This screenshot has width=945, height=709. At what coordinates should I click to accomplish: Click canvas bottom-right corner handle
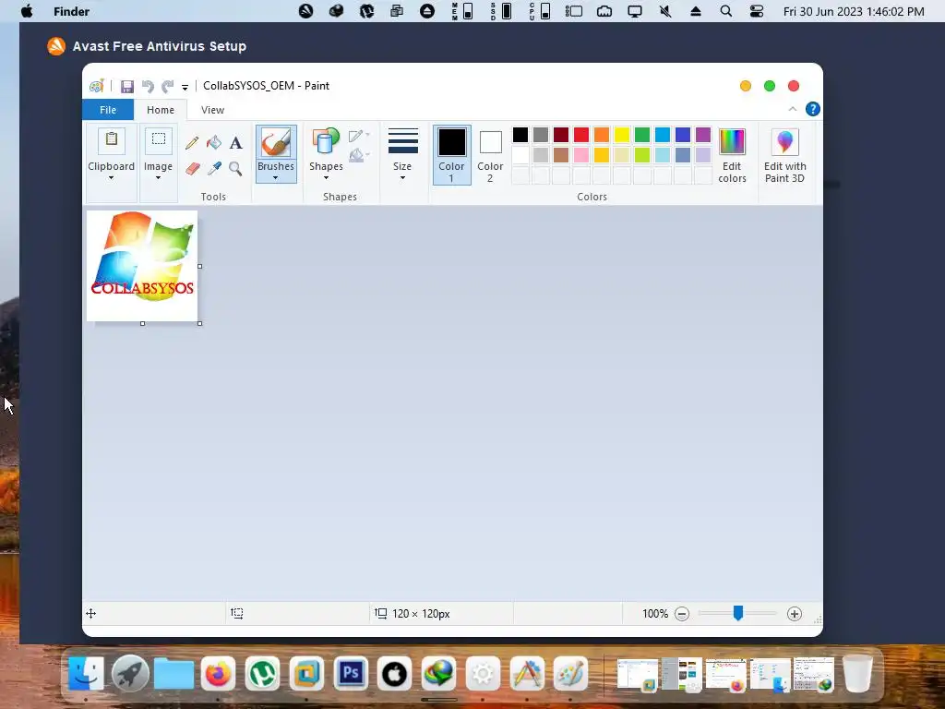tap(200, 324)
